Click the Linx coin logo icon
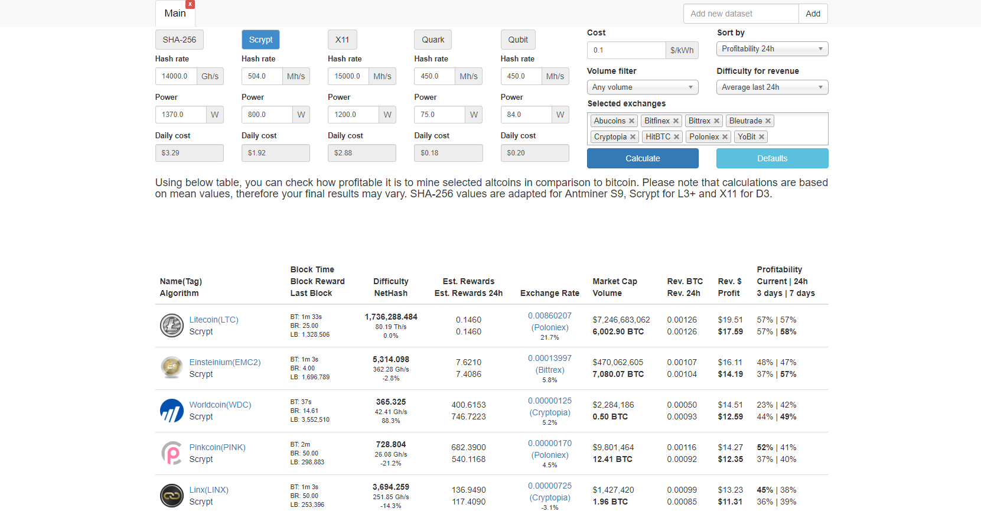The height and width of the screenshot is (511, 981). coord(172,496)
